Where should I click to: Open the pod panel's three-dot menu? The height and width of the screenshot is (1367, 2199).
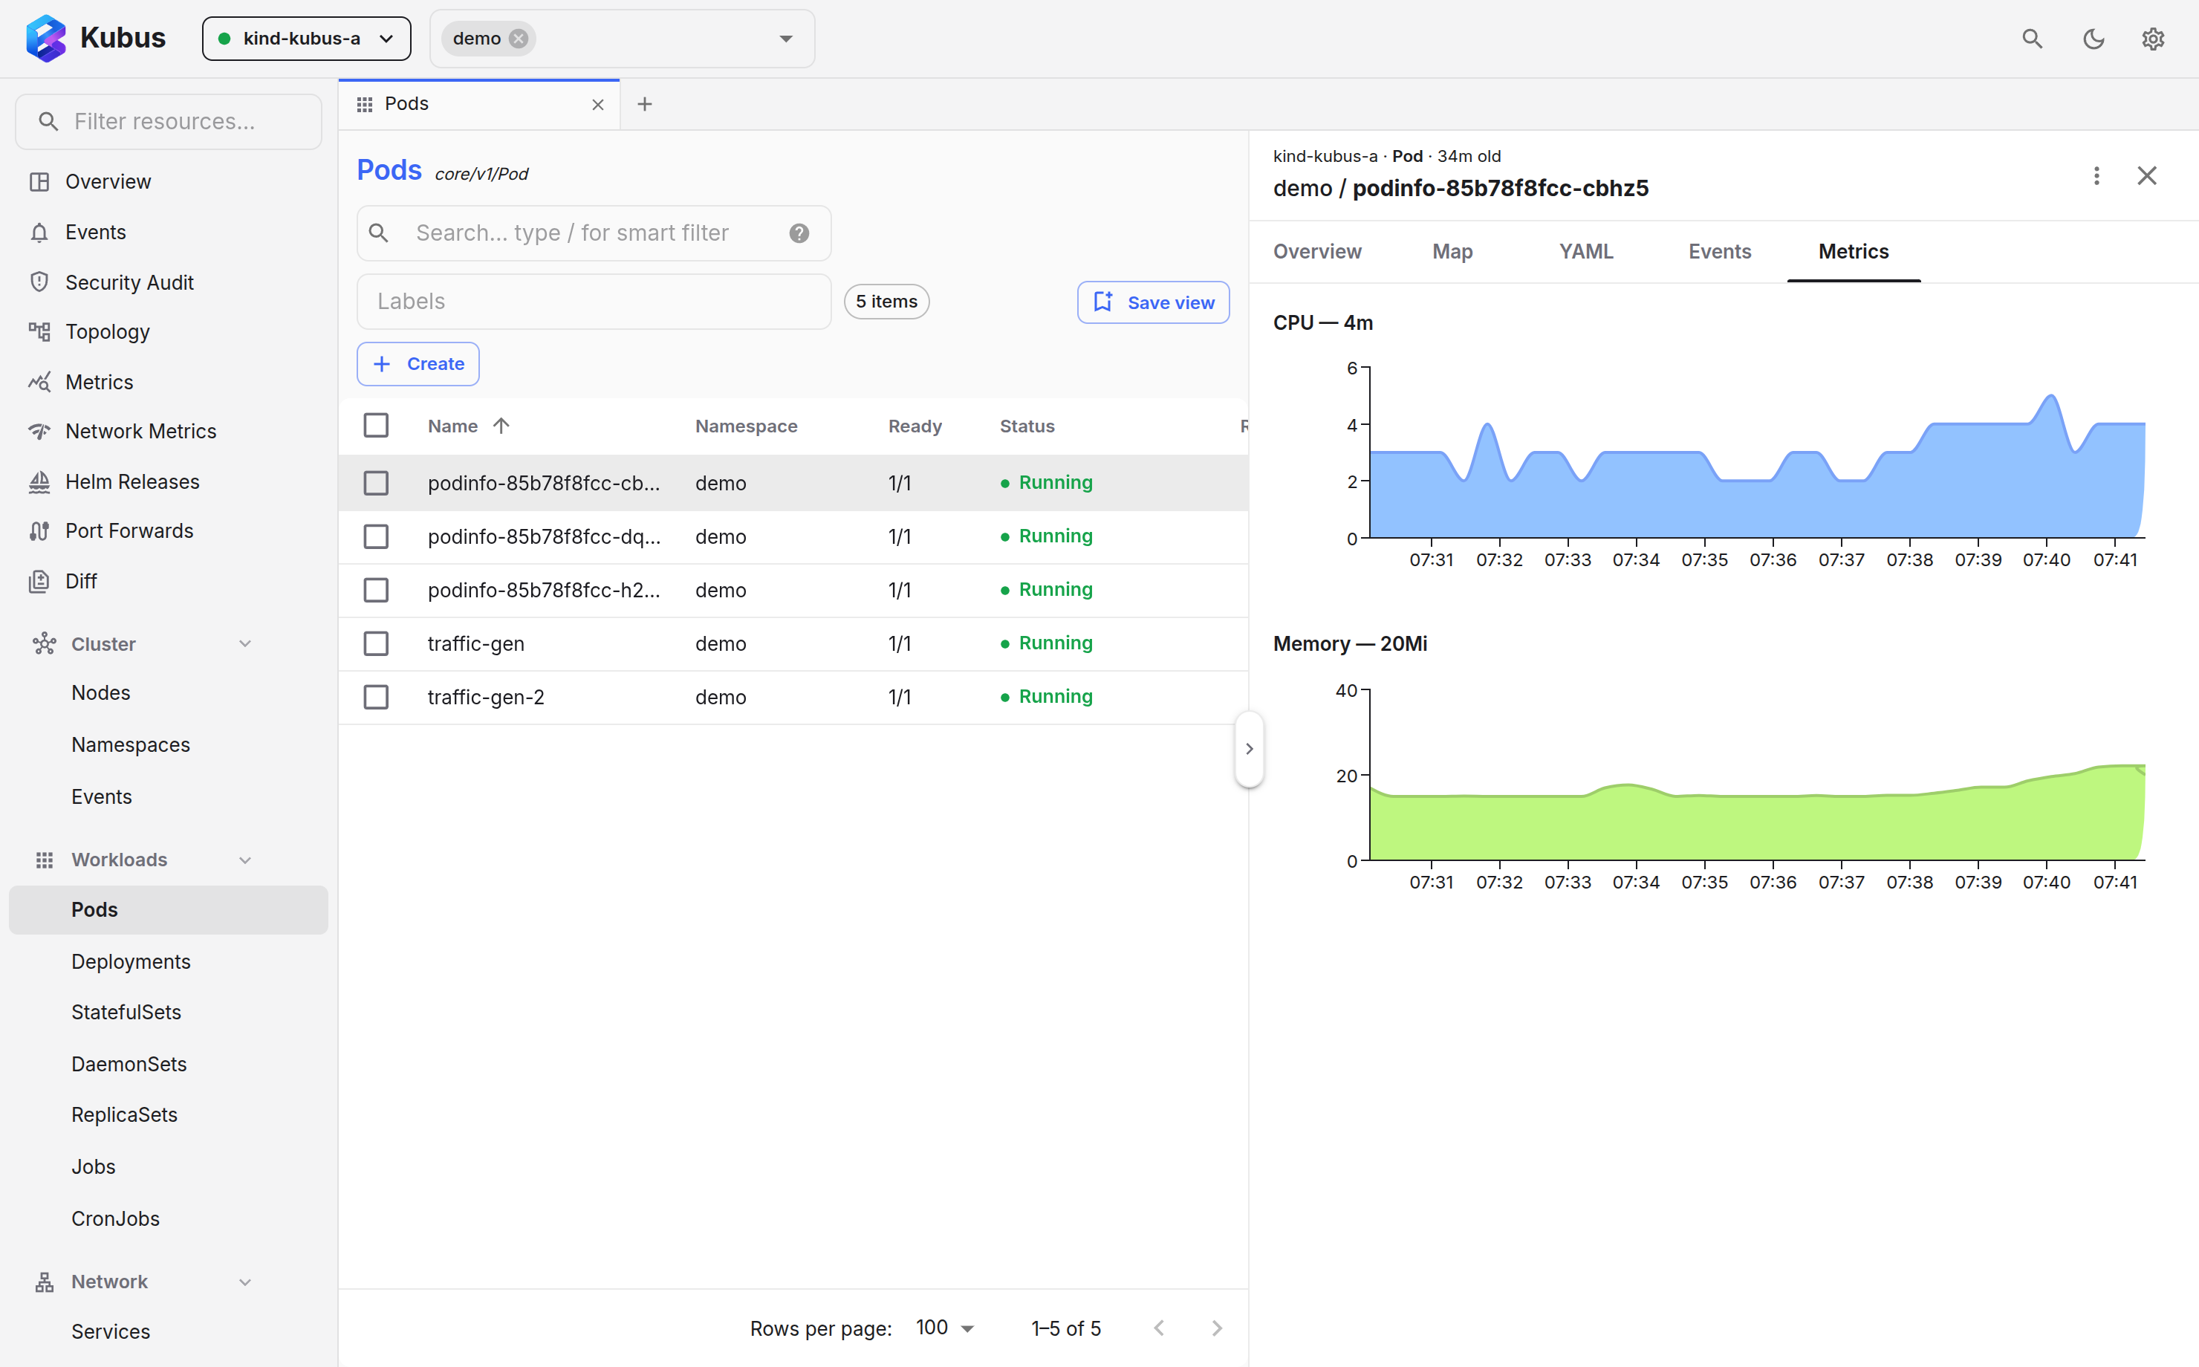(2096, 175)
